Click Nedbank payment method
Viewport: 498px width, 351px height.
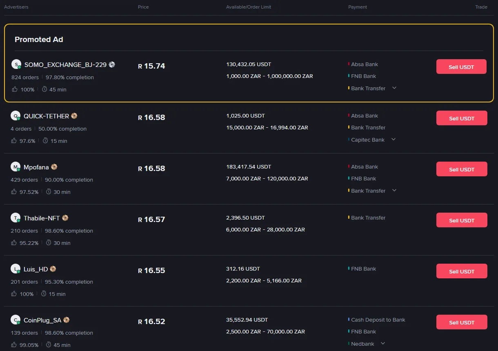pos(362,344)
